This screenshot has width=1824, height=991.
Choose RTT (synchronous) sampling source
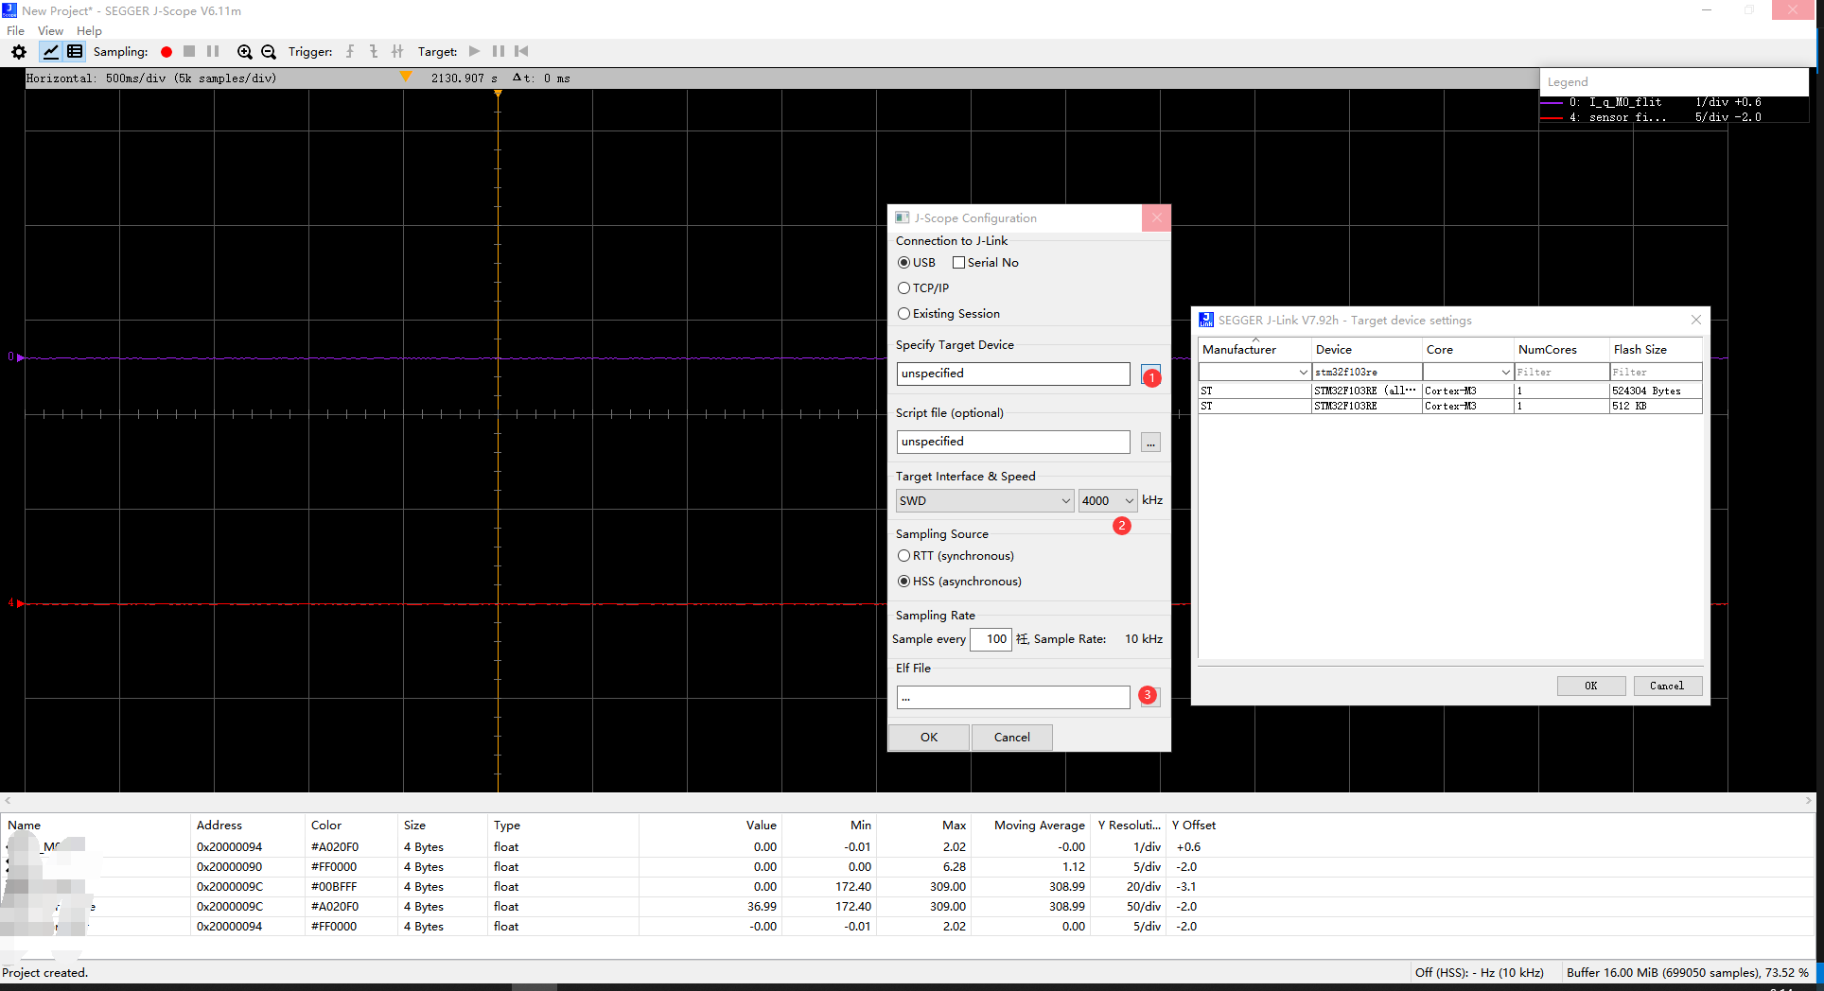coord(903,556)
